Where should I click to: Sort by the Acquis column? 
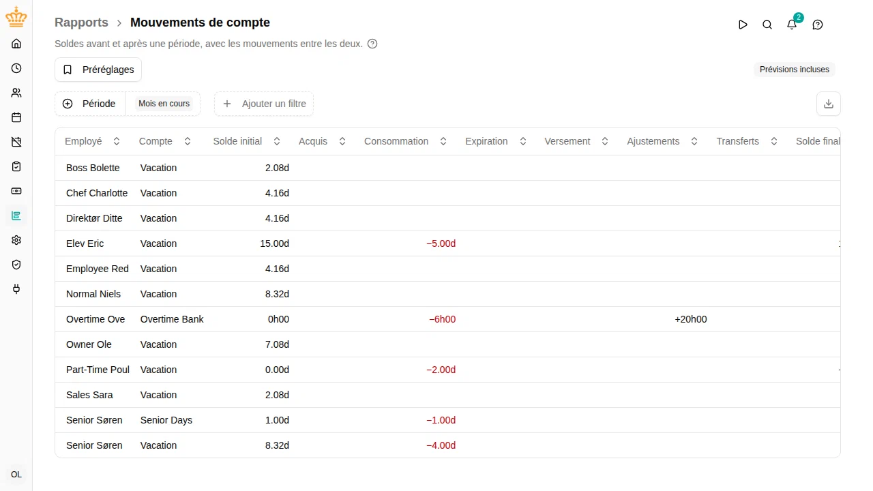pos(322,141)
